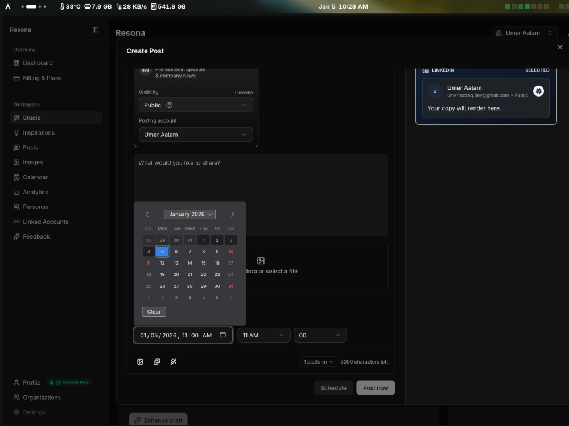Viewport: 569px width, 426px height.
Task: Select January 5 in the calendar
Action: pos(162,252)
